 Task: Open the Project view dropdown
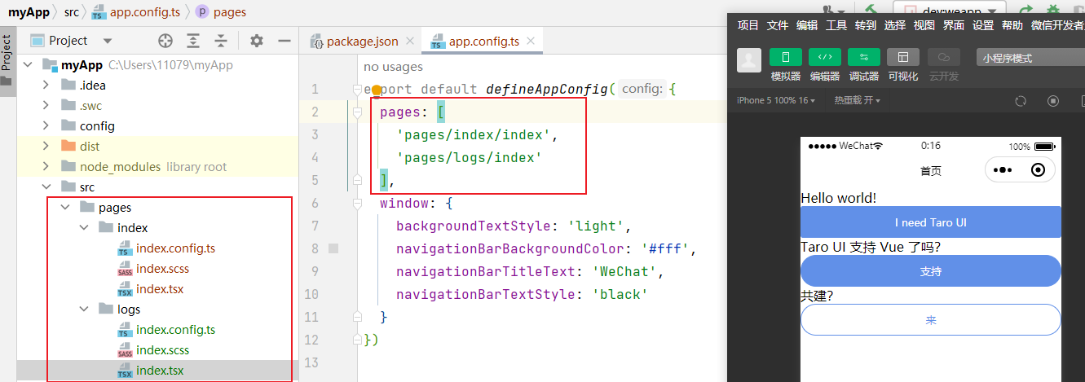107,41
